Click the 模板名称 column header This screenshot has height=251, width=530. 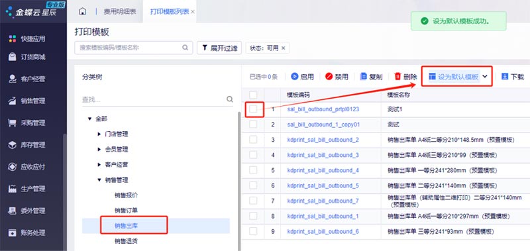coord(399,95)
